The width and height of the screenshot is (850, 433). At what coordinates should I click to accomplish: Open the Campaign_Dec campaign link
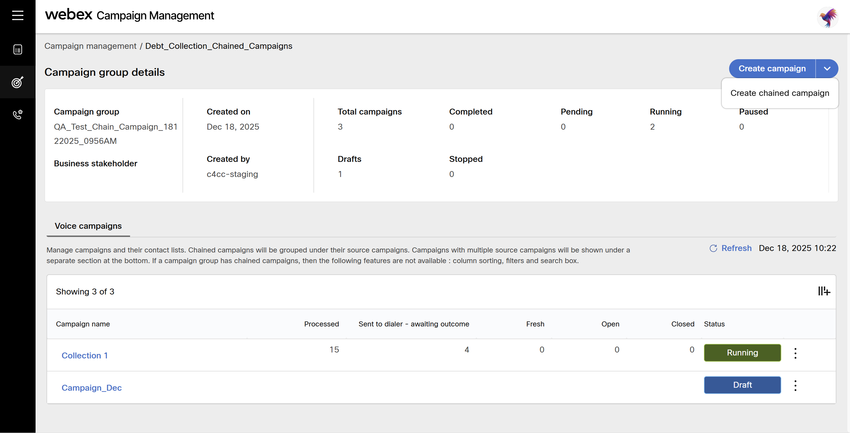pos(92,388)
